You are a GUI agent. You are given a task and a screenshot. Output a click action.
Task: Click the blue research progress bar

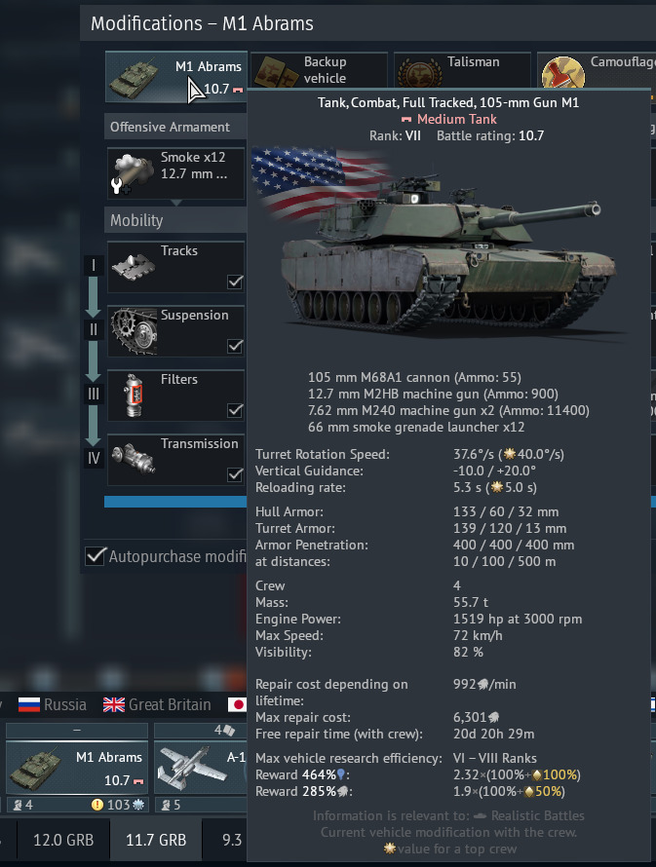click(175, 502)
